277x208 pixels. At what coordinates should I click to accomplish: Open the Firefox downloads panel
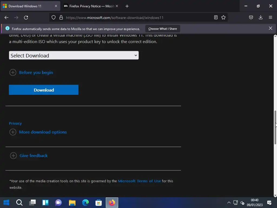point(261,17)
